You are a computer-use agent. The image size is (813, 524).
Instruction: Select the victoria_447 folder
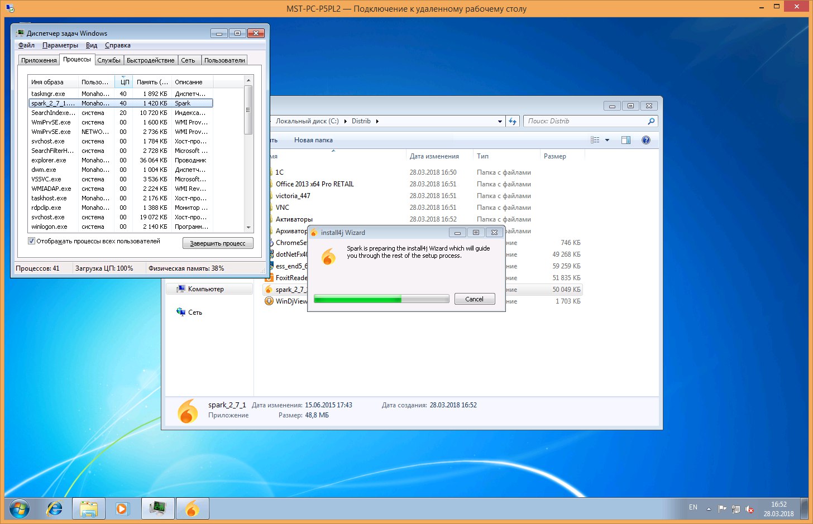point(293,196)
